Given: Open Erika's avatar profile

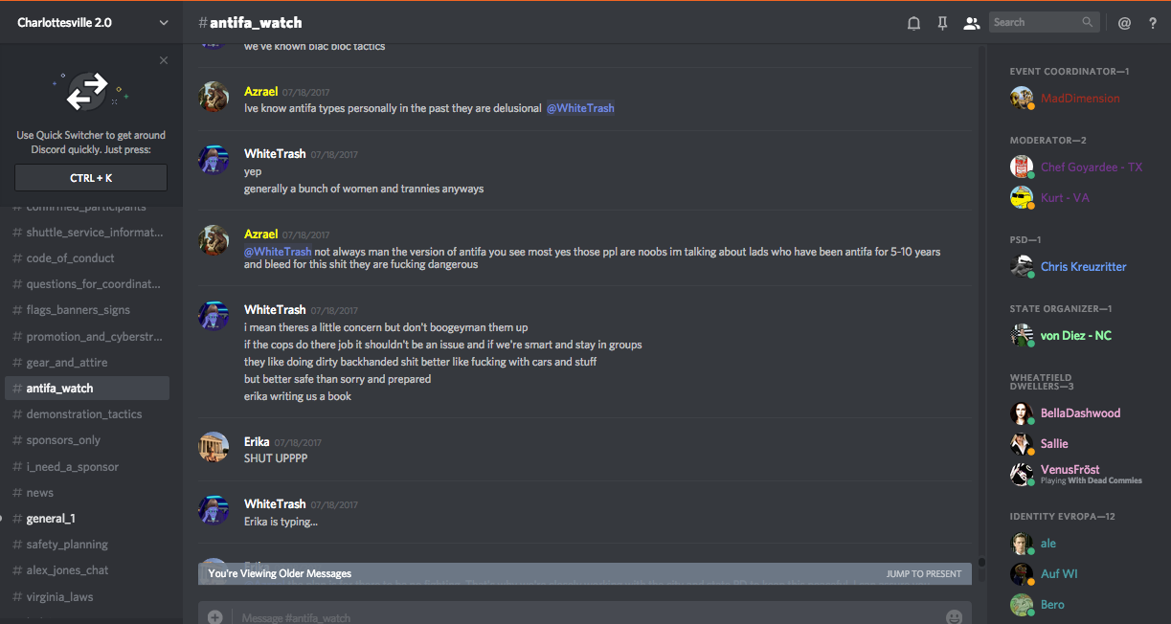Looking at the screenshot, I should [214, 448].
